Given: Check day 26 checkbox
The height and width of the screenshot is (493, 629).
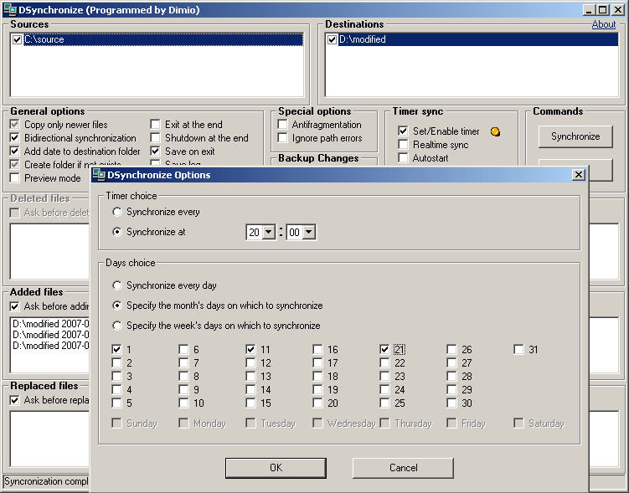Looking at the screenshot, I should point(451,350).
